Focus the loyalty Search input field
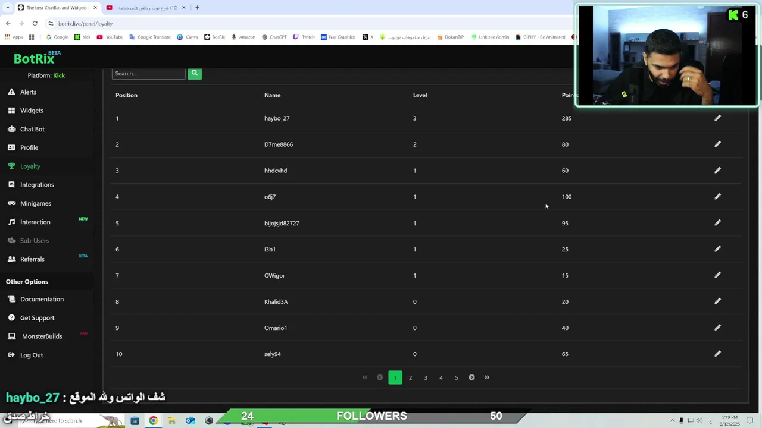The image size is (762, 428). (149, 73)
